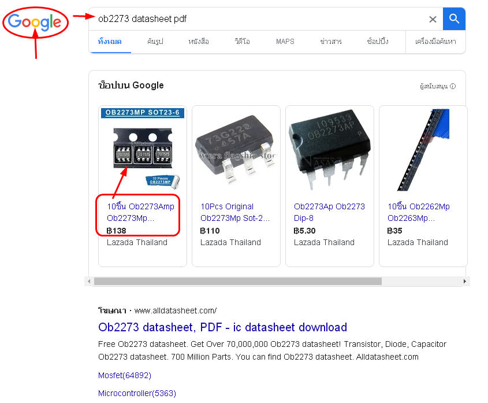Click the carousel scrollbar left arrow

point(89,281)
